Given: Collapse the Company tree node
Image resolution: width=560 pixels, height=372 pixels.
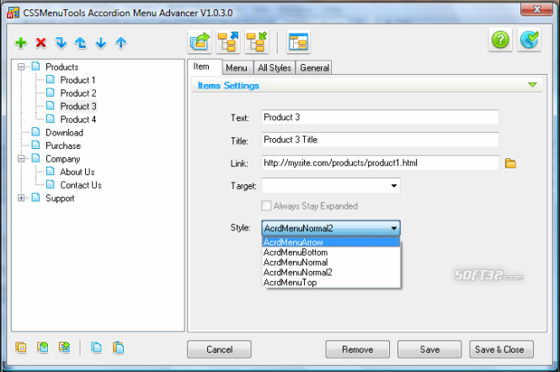Looking at the screenshot, I should pyautogui.click(x=21, y=158).
